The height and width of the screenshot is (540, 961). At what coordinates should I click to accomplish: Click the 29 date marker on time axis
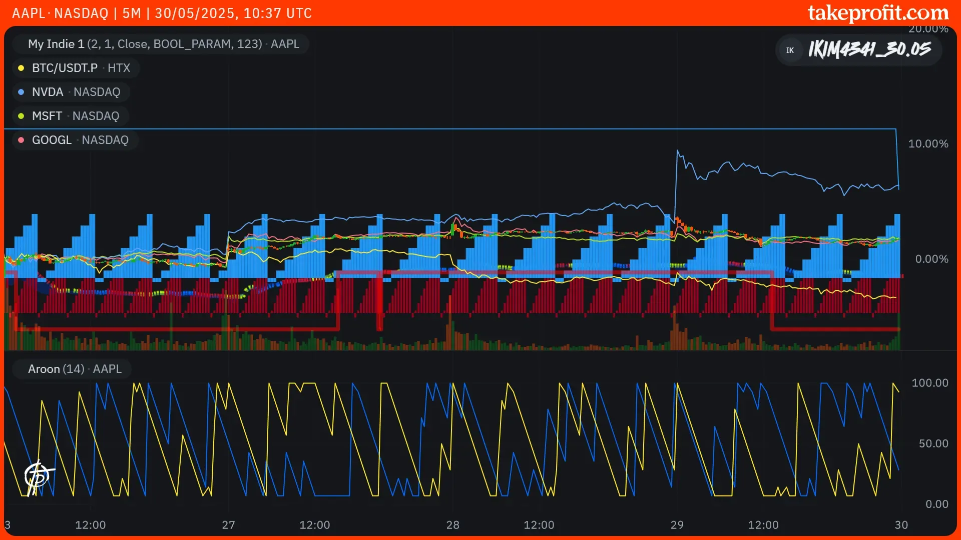tap(677, 525)
